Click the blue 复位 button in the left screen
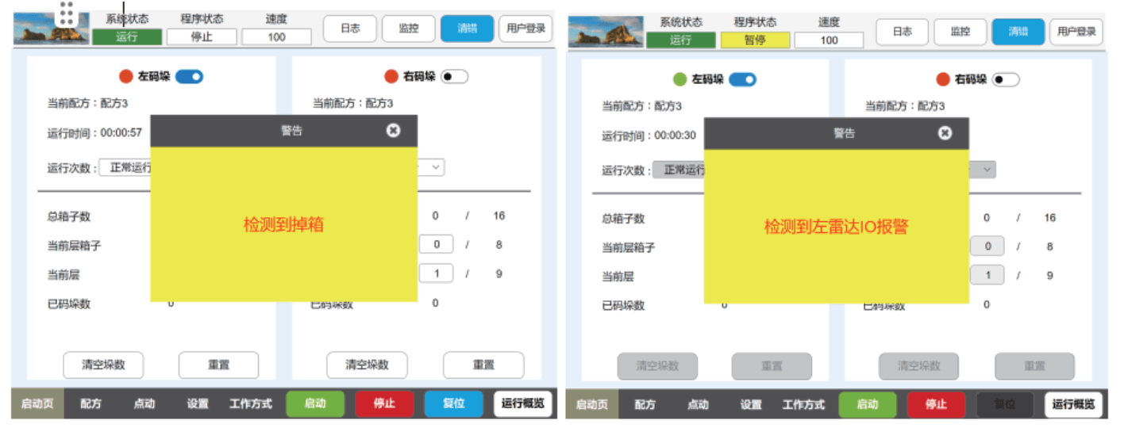Viewport: 1128px width, 428px height. tap(453, 403)
